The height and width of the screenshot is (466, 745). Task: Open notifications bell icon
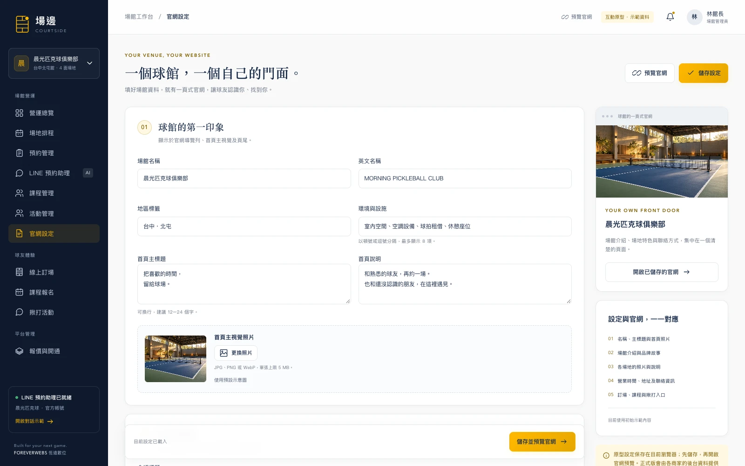[x=670, y=17]
